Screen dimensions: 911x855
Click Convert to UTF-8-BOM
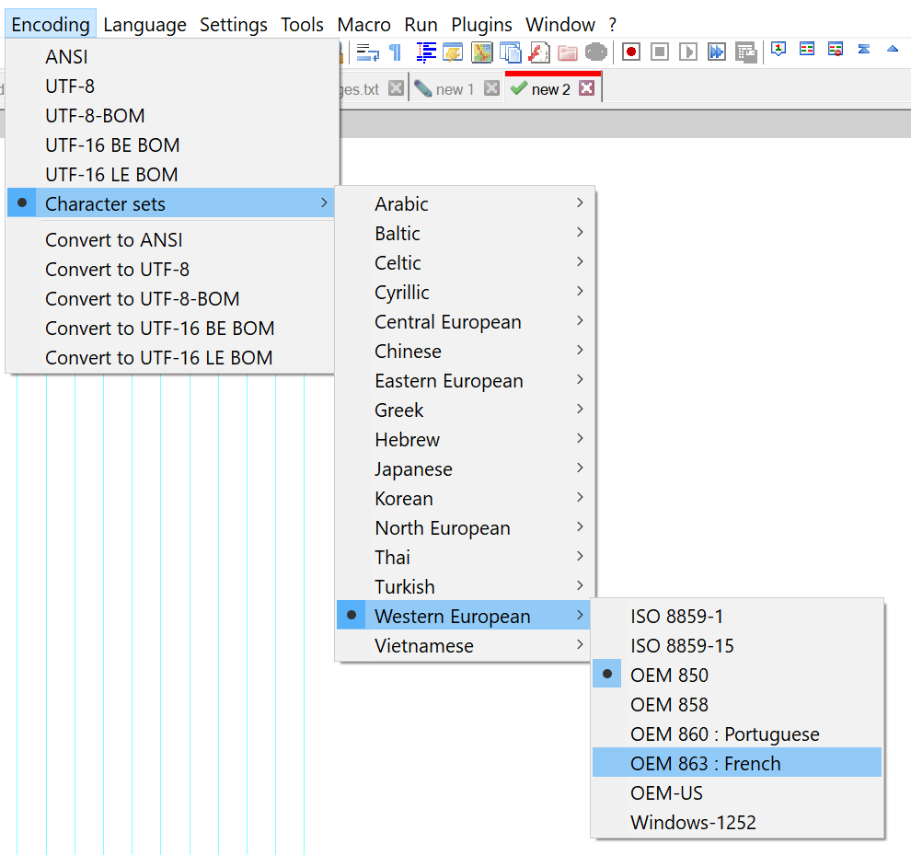[x=172, y=299]
